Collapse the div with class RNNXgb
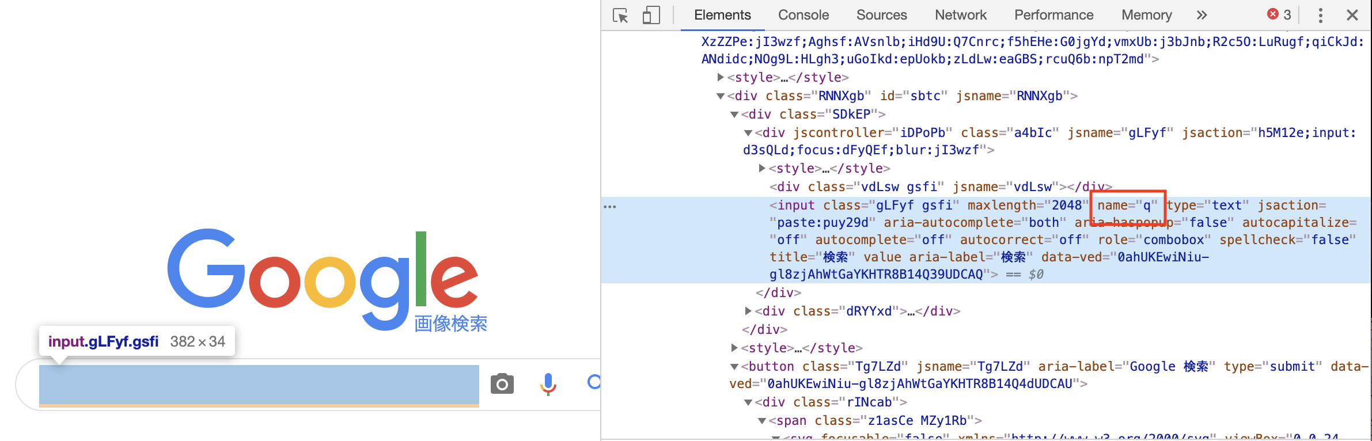Image resolution: width=1372 pixels, height=441 pixels. click(x=721, y=96)
